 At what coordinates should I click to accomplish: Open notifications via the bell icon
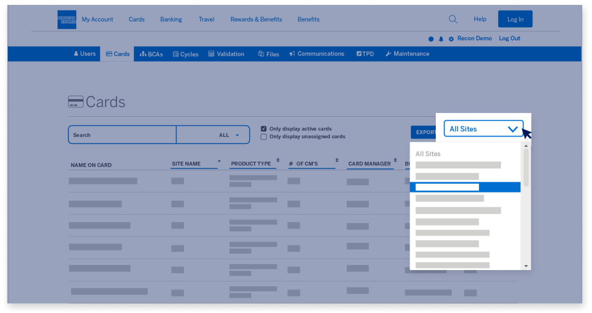point(441,38)
